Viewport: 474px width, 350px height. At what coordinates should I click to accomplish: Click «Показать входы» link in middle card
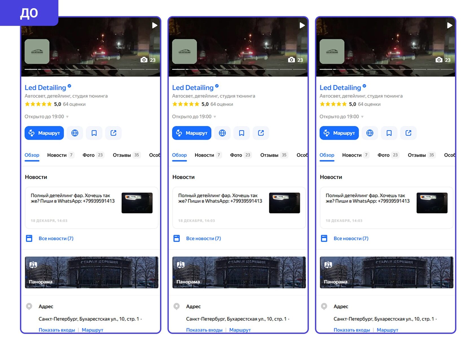[204, 330]
